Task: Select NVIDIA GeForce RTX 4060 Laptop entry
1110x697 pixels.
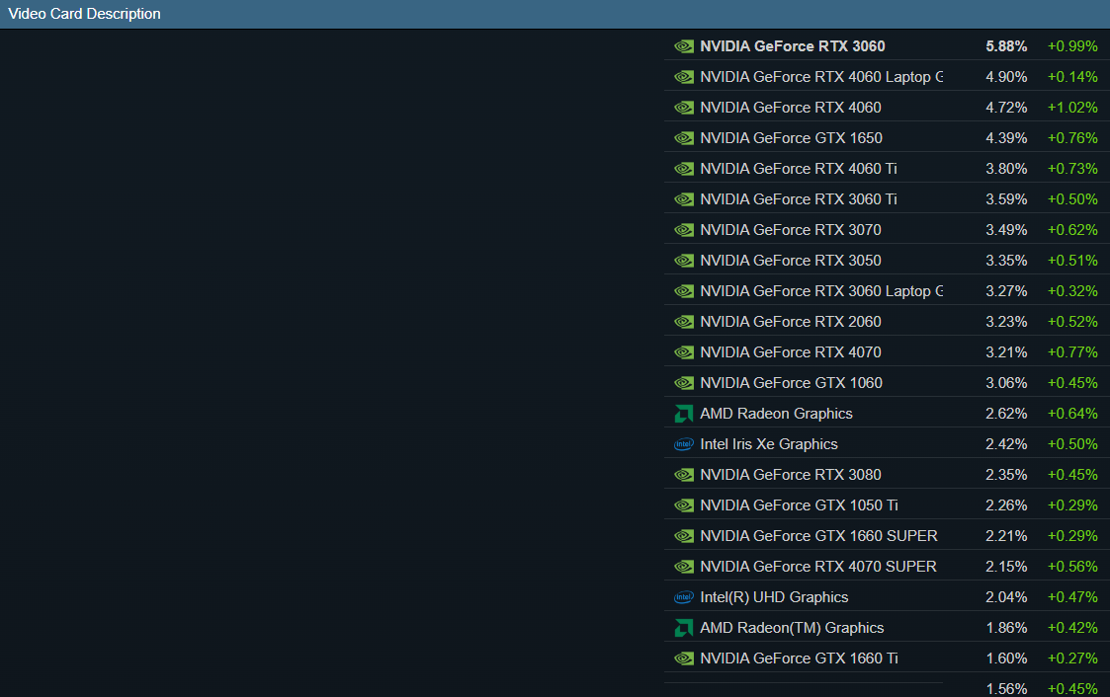Action: tap(821, 77)
